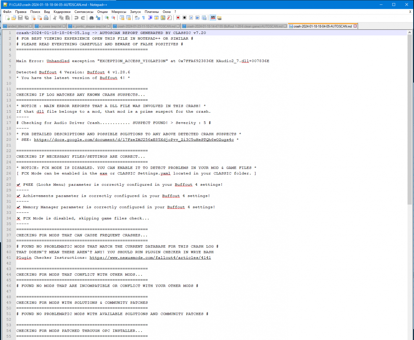Toggle word wrap in the toolbar
The image size is (414, 340).
coord(137,18)
